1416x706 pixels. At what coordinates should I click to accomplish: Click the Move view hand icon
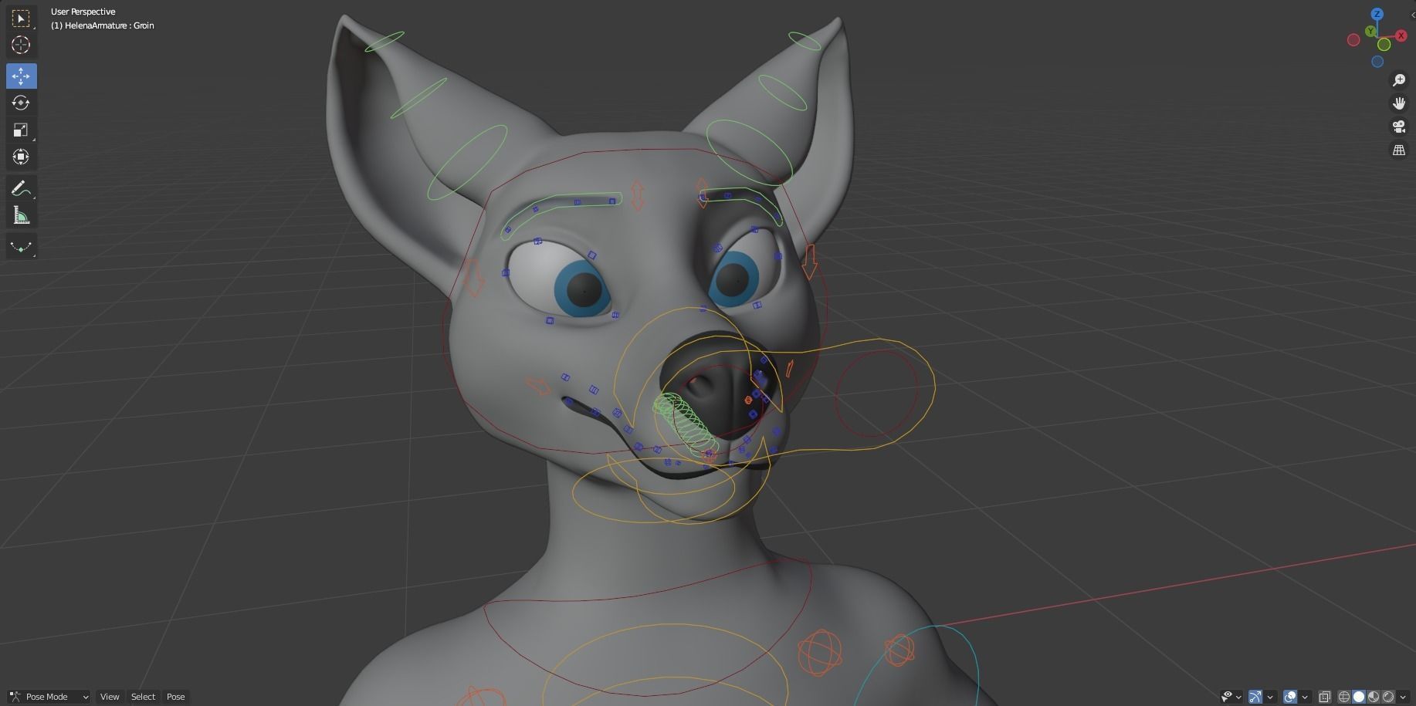(x=1399, y=103)
